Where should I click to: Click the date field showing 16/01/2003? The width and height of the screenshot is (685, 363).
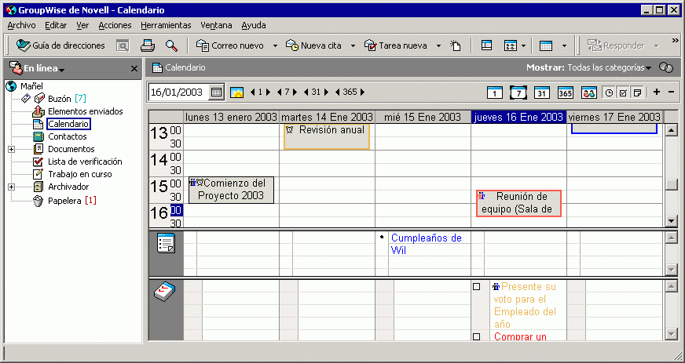pyautogui.click(x=178, y=92)
